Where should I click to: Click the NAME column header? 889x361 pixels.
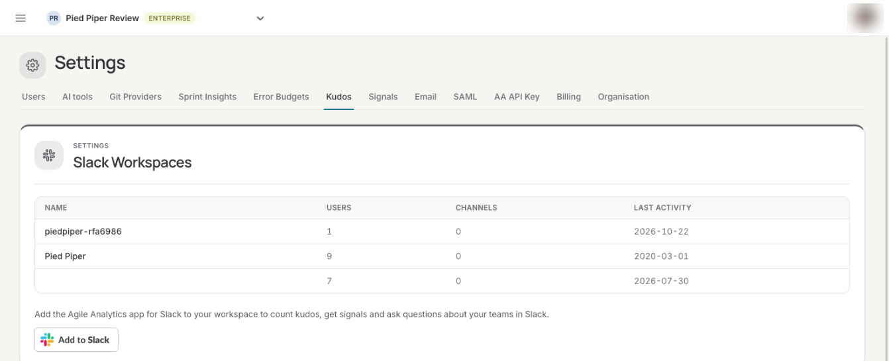[x=56, y=207]
